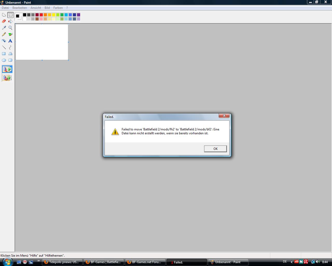332x266 pixels.
Task: Click OK in the Failed dialog
Action: pos(215,149)
